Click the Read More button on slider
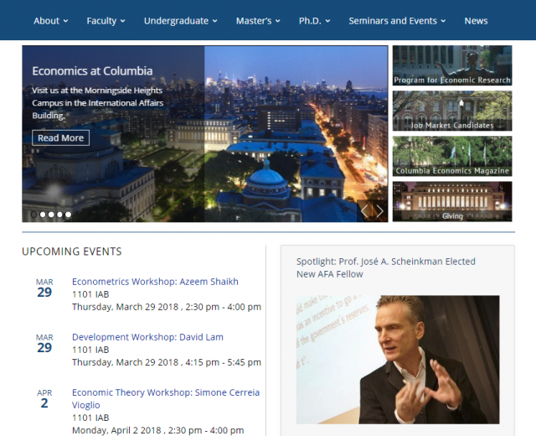This screenshot has width=536, height=436. point(60,138)
